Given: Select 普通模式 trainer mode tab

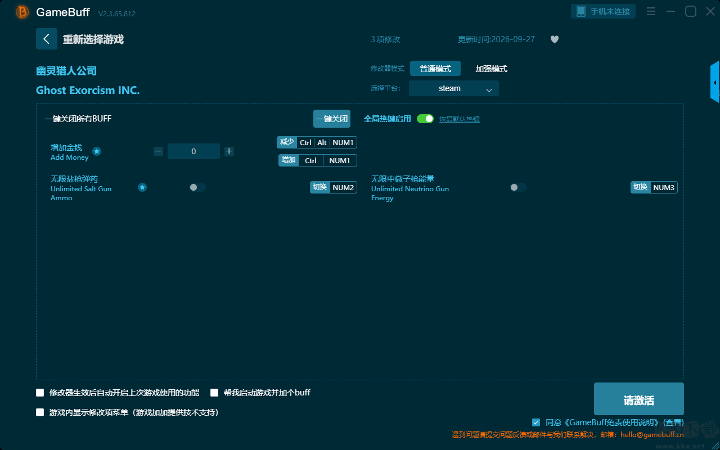Looking at the screenshot, I should [435, 69].
